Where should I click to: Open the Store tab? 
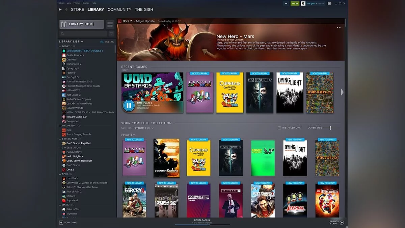click(x=77, y=9)
